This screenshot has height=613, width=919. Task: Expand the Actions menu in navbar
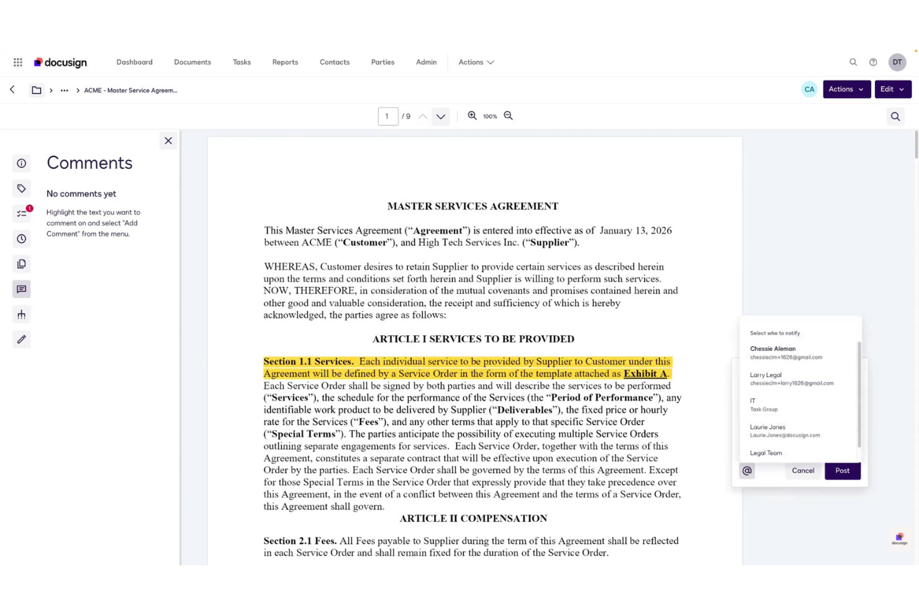pyautogui.click(x=476, y=62)
